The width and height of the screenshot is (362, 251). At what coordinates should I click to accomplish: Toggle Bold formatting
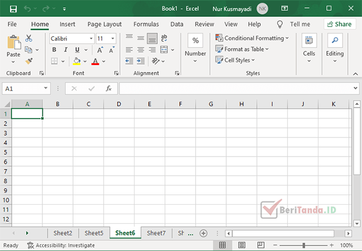click(54, 50)
